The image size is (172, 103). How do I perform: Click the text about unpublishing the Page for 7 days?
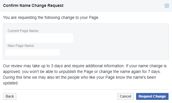82,72
